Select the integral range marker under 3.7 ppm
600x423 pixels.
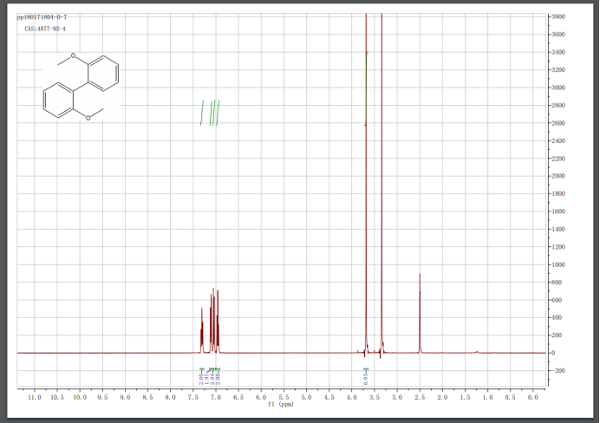366,368
